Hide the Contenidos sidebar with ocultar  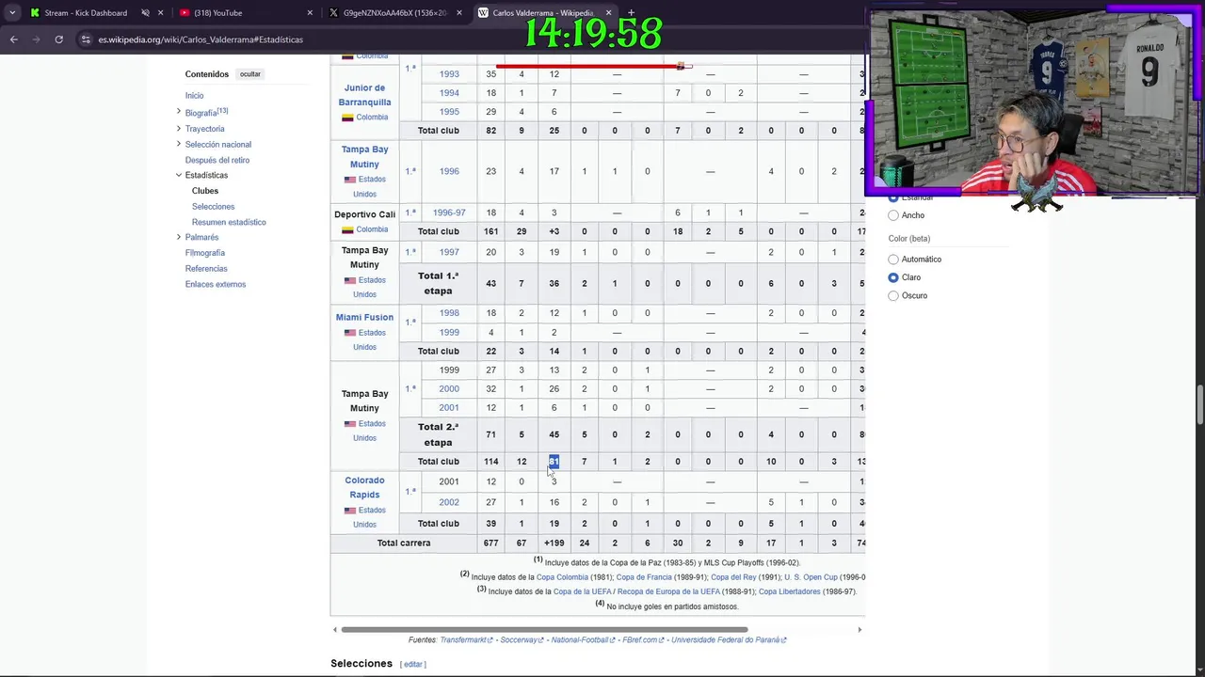(249, 74)
